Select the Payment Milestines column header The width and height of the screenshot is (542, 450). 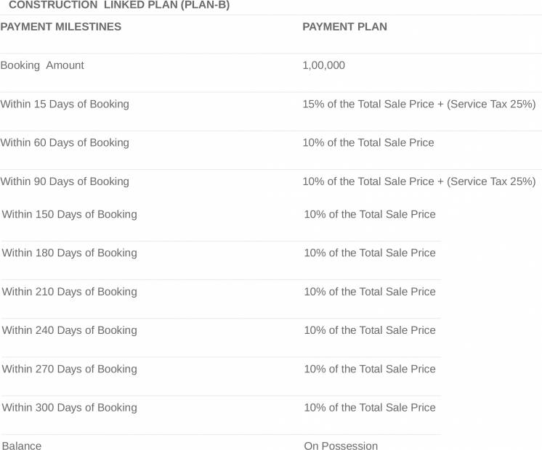click(61, 27)
